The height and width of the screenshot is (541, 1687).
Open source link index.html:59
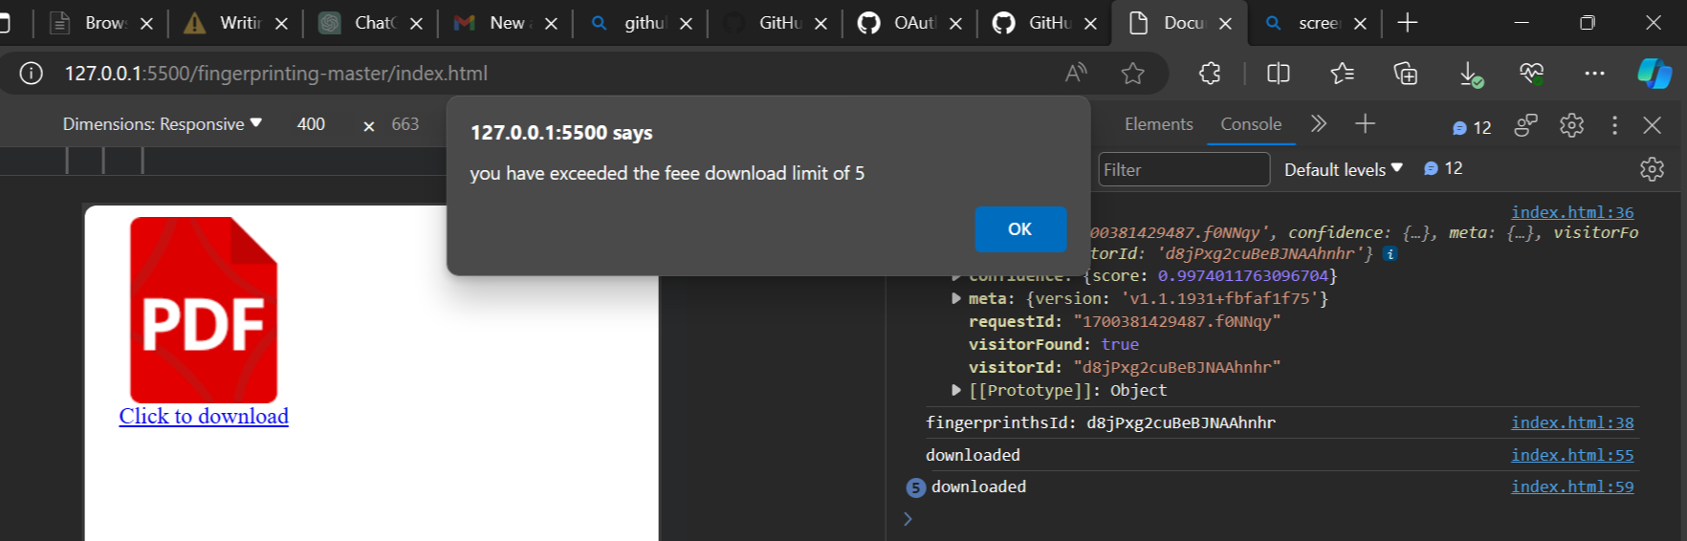(x=1572, y=487)
